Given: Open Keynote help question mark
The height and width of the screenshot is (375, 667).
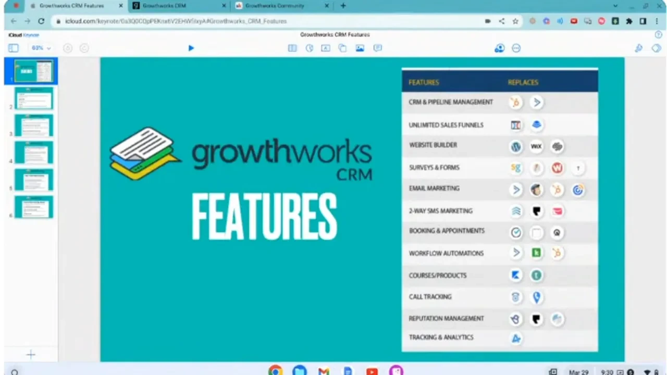Looking at the screenshot, I should click(658, 34).
